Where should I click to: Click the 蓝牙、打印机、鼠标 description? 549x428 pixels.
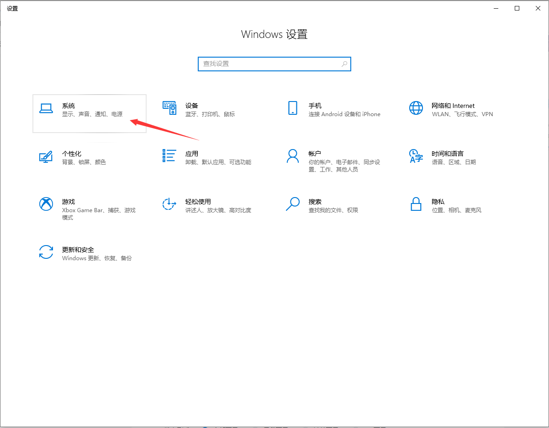click(x=210, y=114)
